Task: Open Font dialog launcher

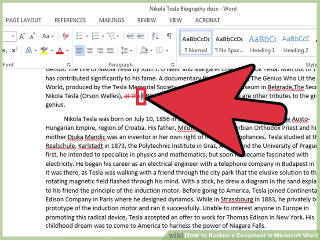Action: click(x=69, y=65)
